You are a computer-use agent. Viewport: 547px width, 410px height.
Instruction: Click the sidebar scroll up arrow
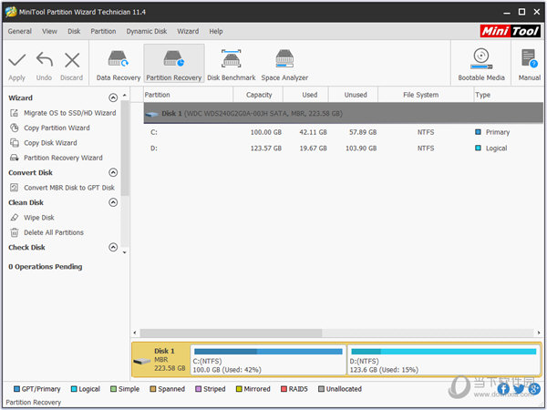pos(125,95)
